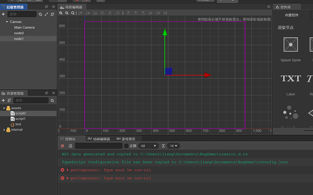Click the first red error icon
This screenshot has width=313, height=195.
click(63, 170)
